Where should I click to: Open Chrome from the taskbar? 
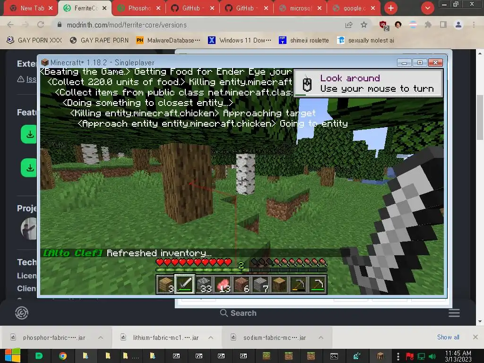[x=63, y=356]
